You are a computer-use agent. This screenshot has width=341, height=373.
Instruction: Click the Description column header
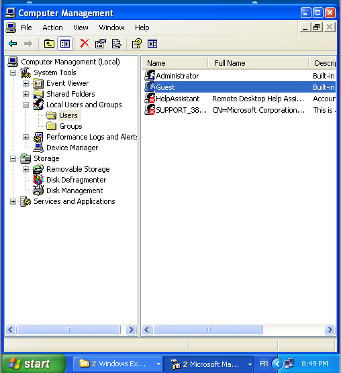[x=322, y=63]
